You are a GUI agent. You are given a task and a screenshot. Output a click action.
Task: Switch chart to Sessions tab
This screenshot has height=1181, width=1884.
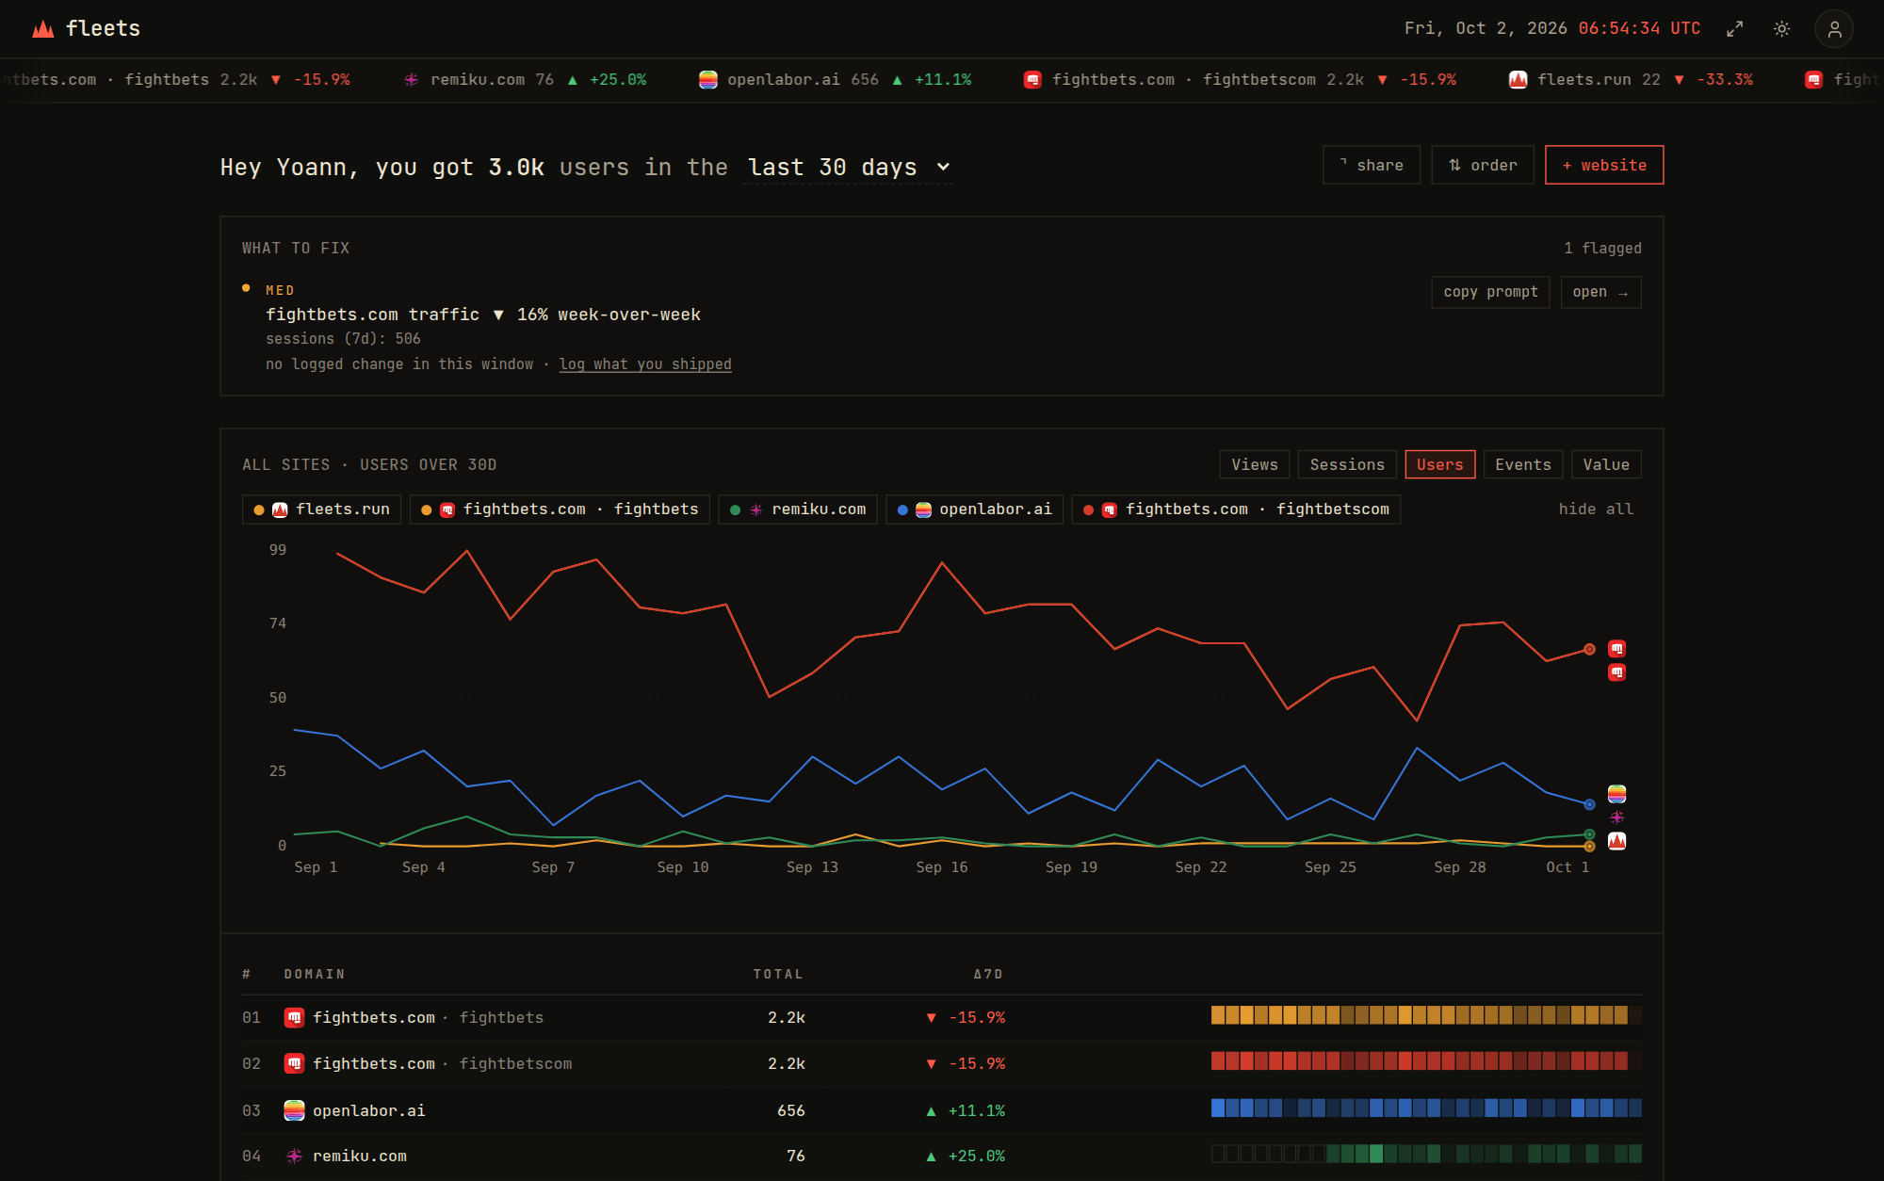point(1347,464)
